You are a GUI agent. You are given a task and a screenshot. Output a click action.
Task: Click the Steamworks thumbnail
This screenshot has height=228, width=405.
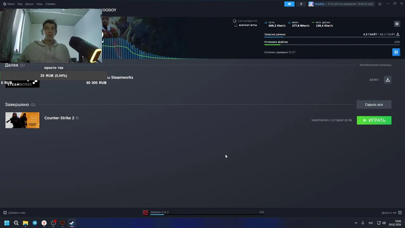tap(22, 84)
